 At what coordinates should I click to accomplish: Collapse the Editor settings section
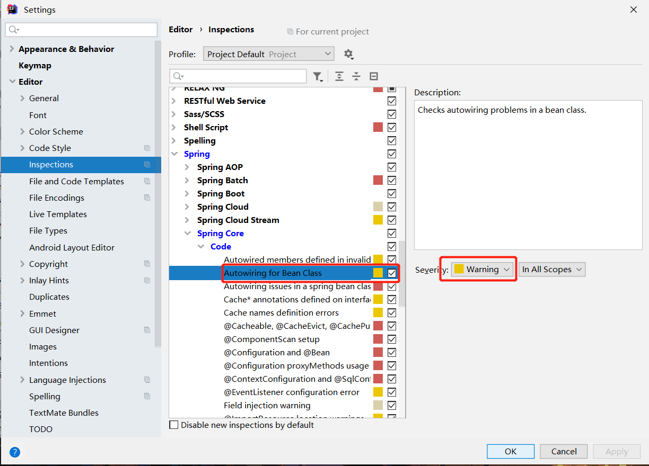(12, 82)
